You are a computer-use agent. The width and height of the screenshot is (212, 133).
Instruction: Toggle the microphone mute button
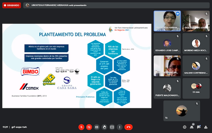(x=81, y=127)
